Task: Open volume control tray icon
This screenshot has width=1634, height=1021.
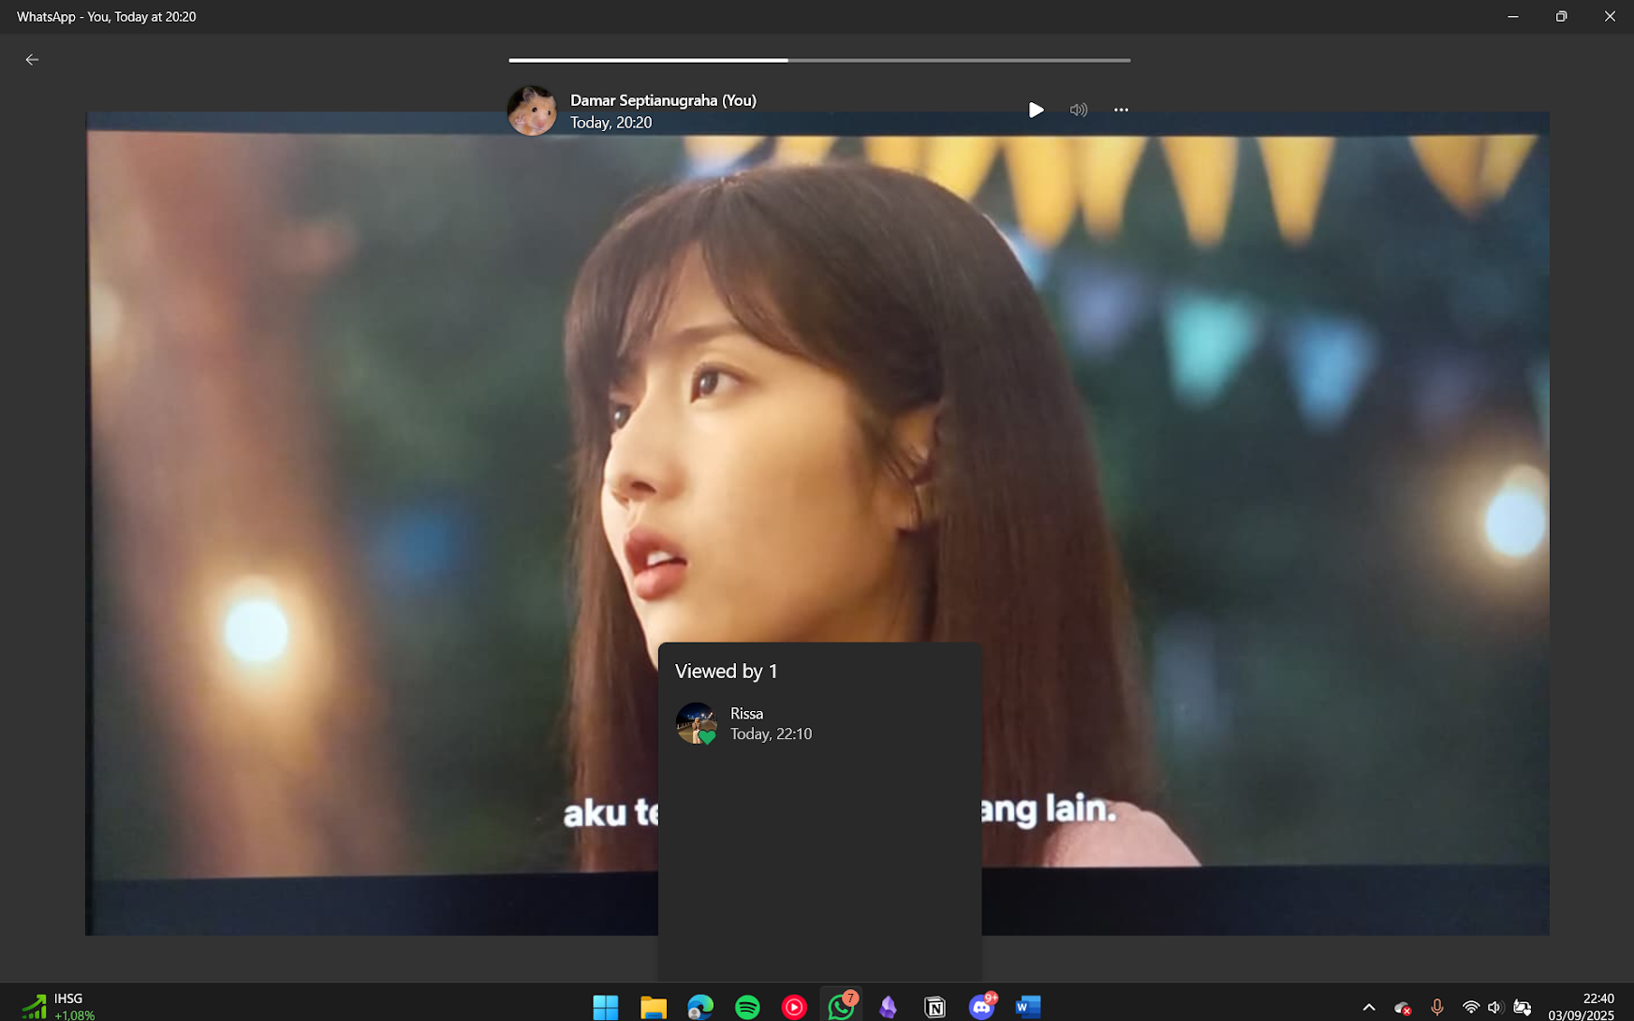Action: pyautogui.click(x=1494, y=1008)
